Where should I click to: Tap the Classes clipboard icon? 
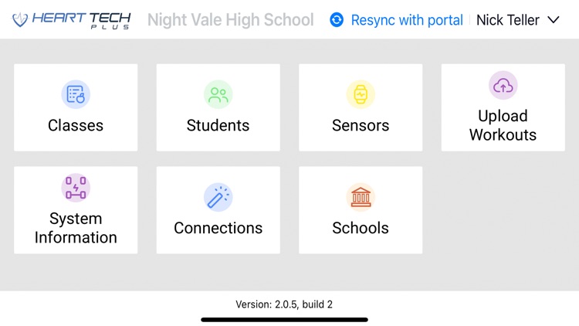click(76, 95)
